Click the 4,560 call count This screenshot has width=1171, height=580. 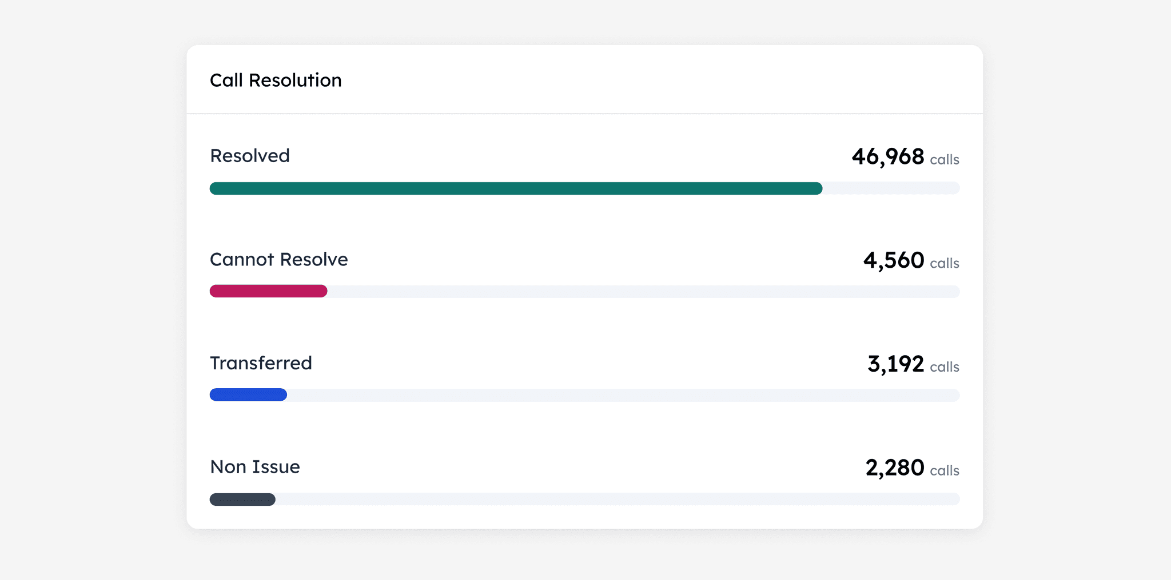point(894,261)
